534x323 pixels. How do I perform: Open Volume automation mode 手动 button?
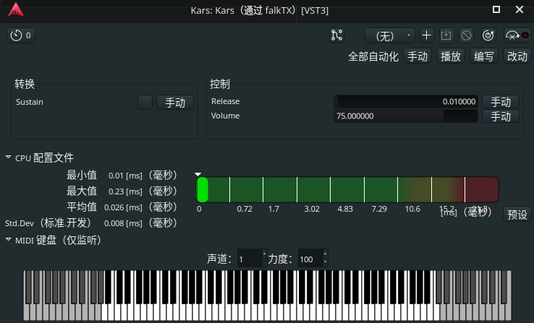pyautogui.click(x=501, y=116)
